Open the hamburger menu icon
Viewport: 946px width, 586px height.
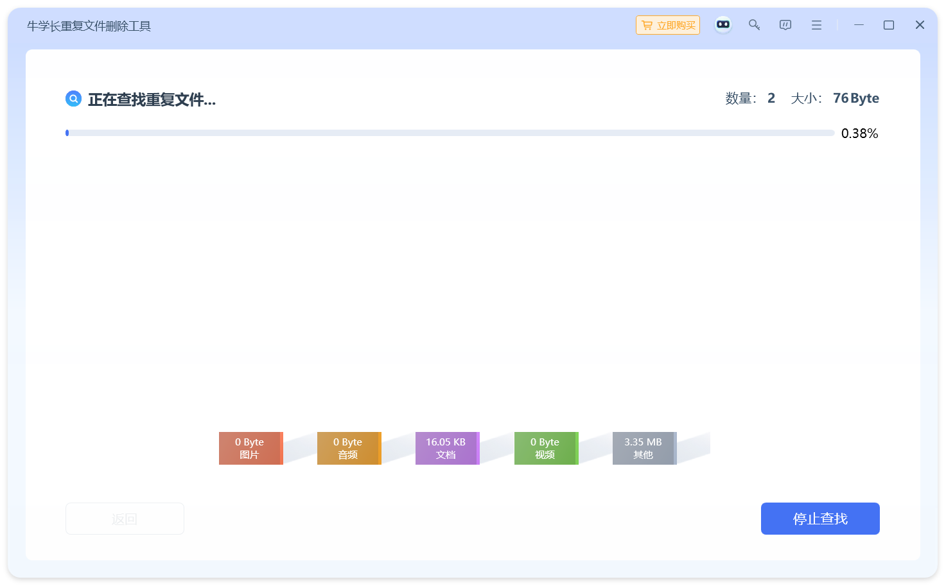coord(816,25)
